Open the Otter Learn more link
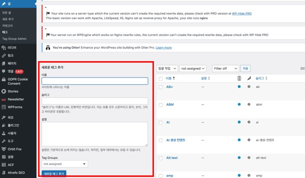Screen dimensions: 305x178 click(163, 48)
